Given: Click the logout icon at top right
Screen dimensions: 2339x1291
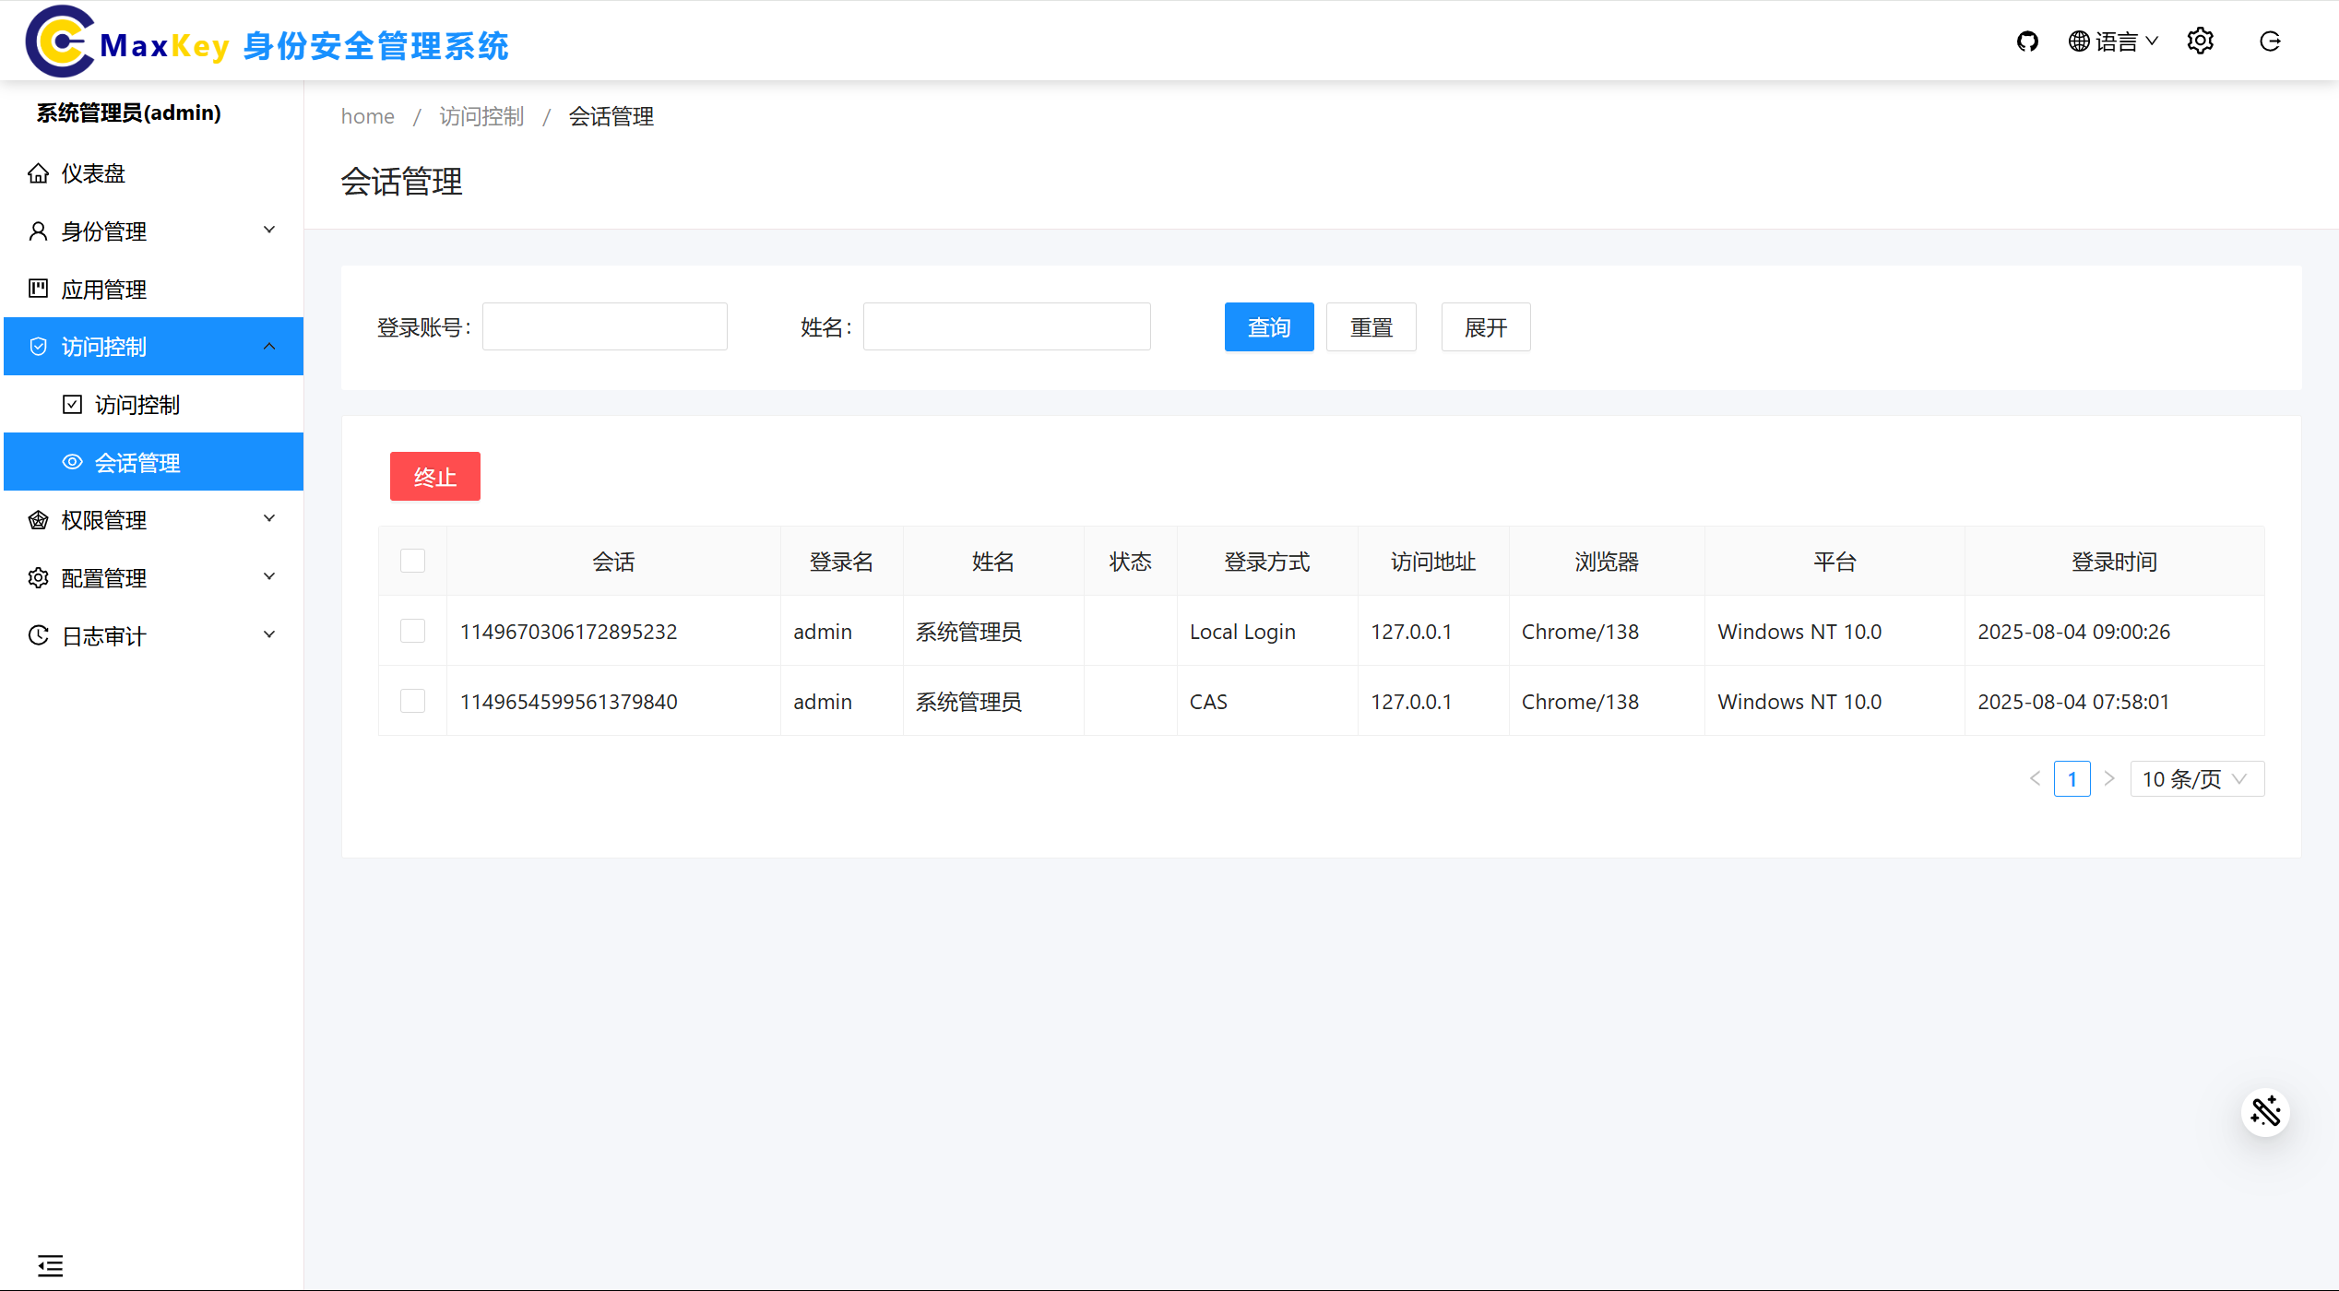Looking at the screenshot, I should tap(2270, 41).
